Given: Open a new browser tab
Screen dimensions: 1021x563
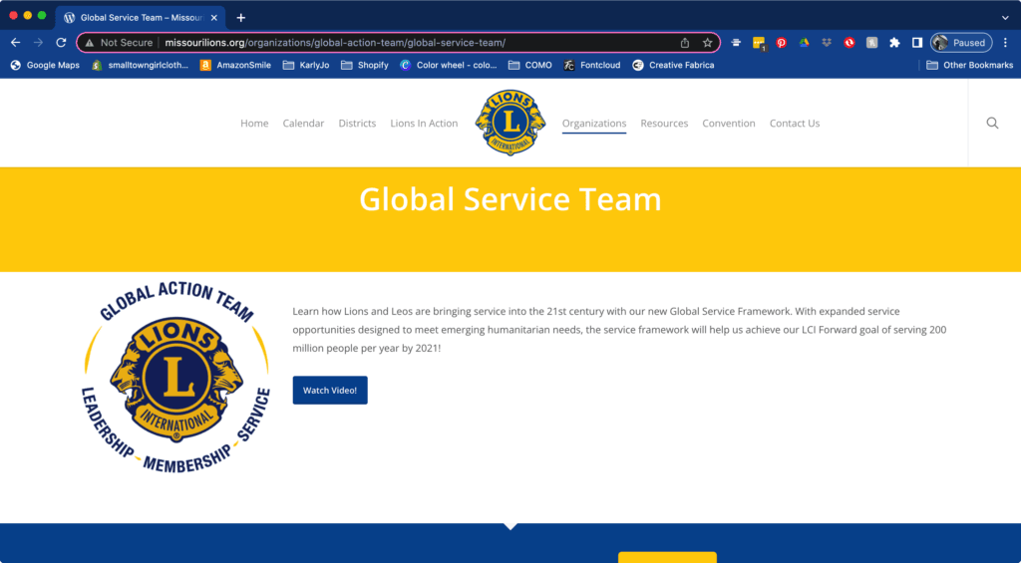Looking at the screenshot, I should tap(240, 18).
